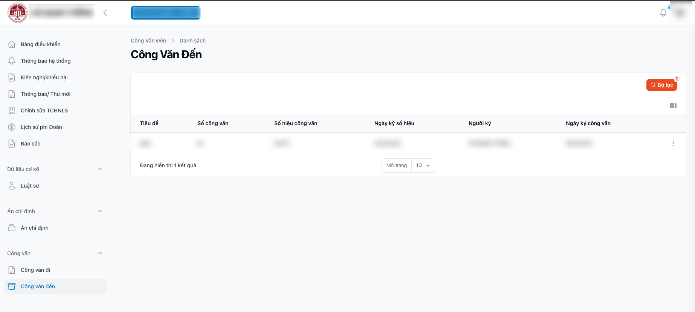Open the per-page dropdown showing 10
Viewport: 695px width, 312px height.
[423, 165]
